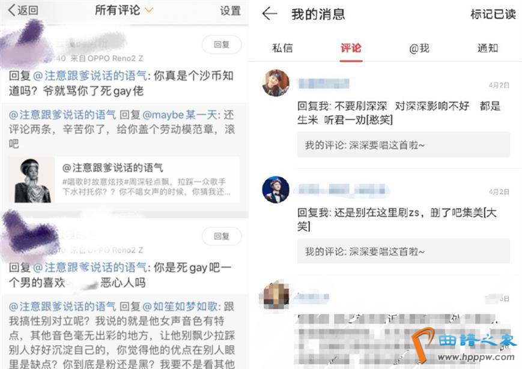
Task: Open the @如笙如梦如歌 mention link
Action: pos(180,307)
